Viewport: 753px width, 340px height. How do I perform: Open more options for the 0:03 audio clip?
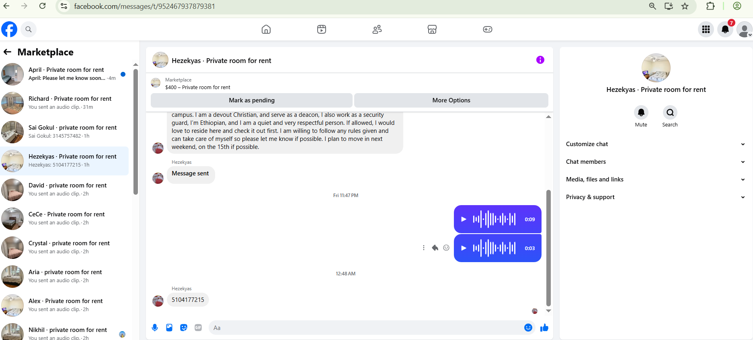pos(424,248)
